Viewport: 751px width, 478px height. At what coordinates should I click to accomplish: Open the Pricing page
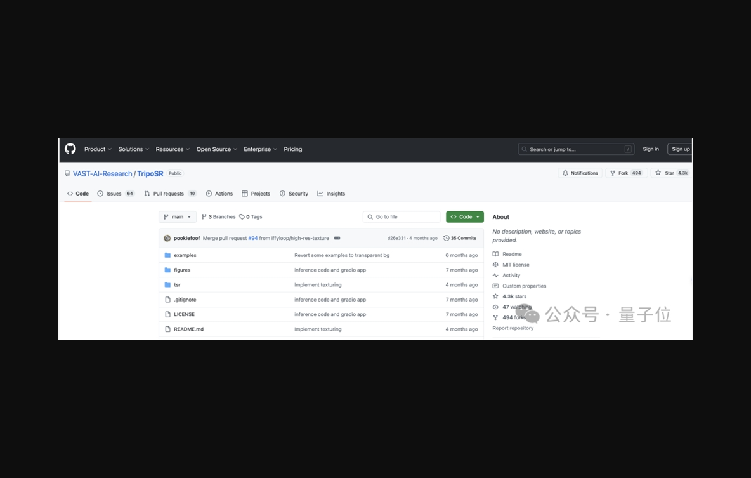(292, 149)
